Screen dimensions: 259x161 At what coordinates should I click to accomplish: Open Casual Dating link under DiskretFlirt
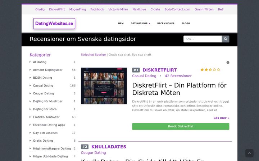(144, 76)
